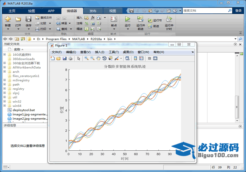Click the Hide Plot Tools icon in Figure 1
Screen dimensions: 246x172
(x=149, y=58)
